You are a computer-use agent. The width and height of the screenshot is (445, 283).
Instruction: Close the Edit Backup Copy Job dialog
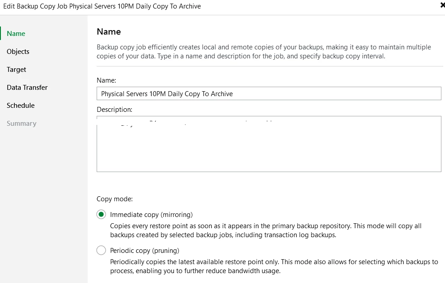point(442,6)
